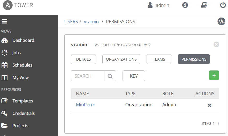The width and height of the screenshot is (228, 136).
Task: Open the activity stream icon
Action: pos(221,21)
